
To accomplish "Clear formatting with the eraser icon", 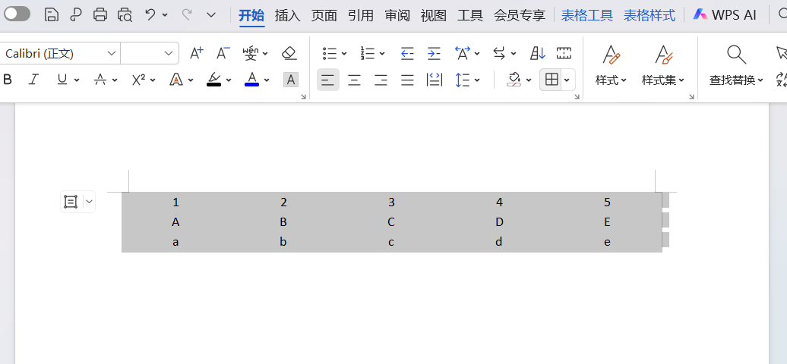I will pyautogui.click(x=289, y=52).
